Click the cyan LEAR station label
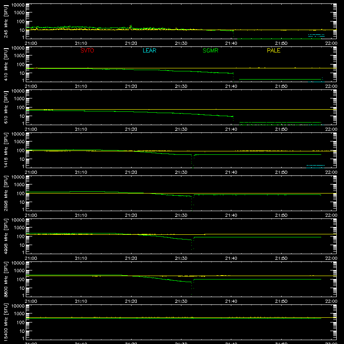The height and width of the screenshot is (344, 344). [x=149, y=50]
